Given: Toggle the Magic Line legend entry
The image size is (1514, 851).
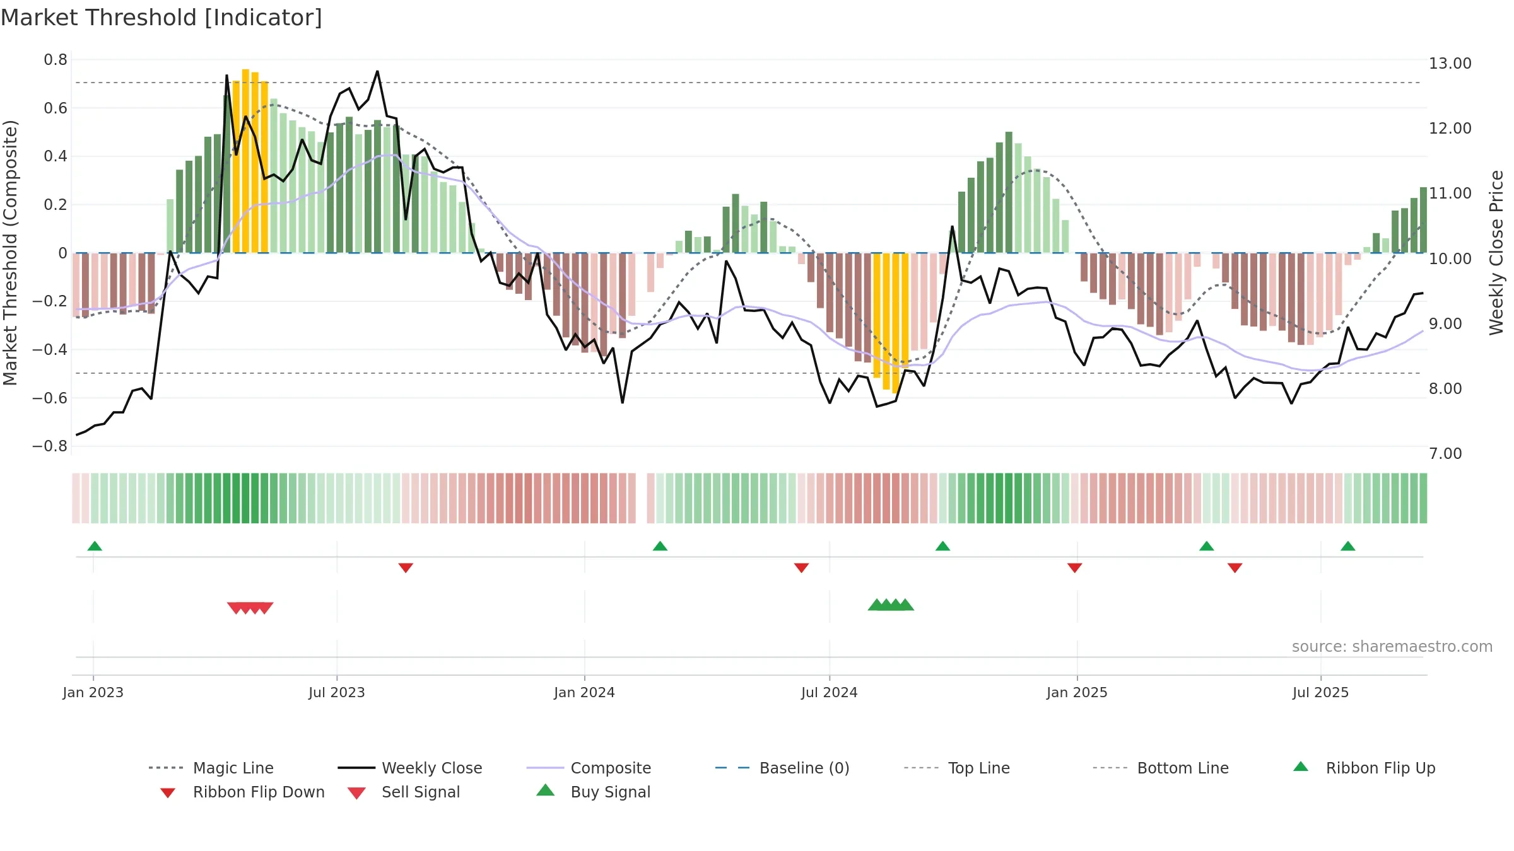Looking at the screenshot, I should pos(211,768).
